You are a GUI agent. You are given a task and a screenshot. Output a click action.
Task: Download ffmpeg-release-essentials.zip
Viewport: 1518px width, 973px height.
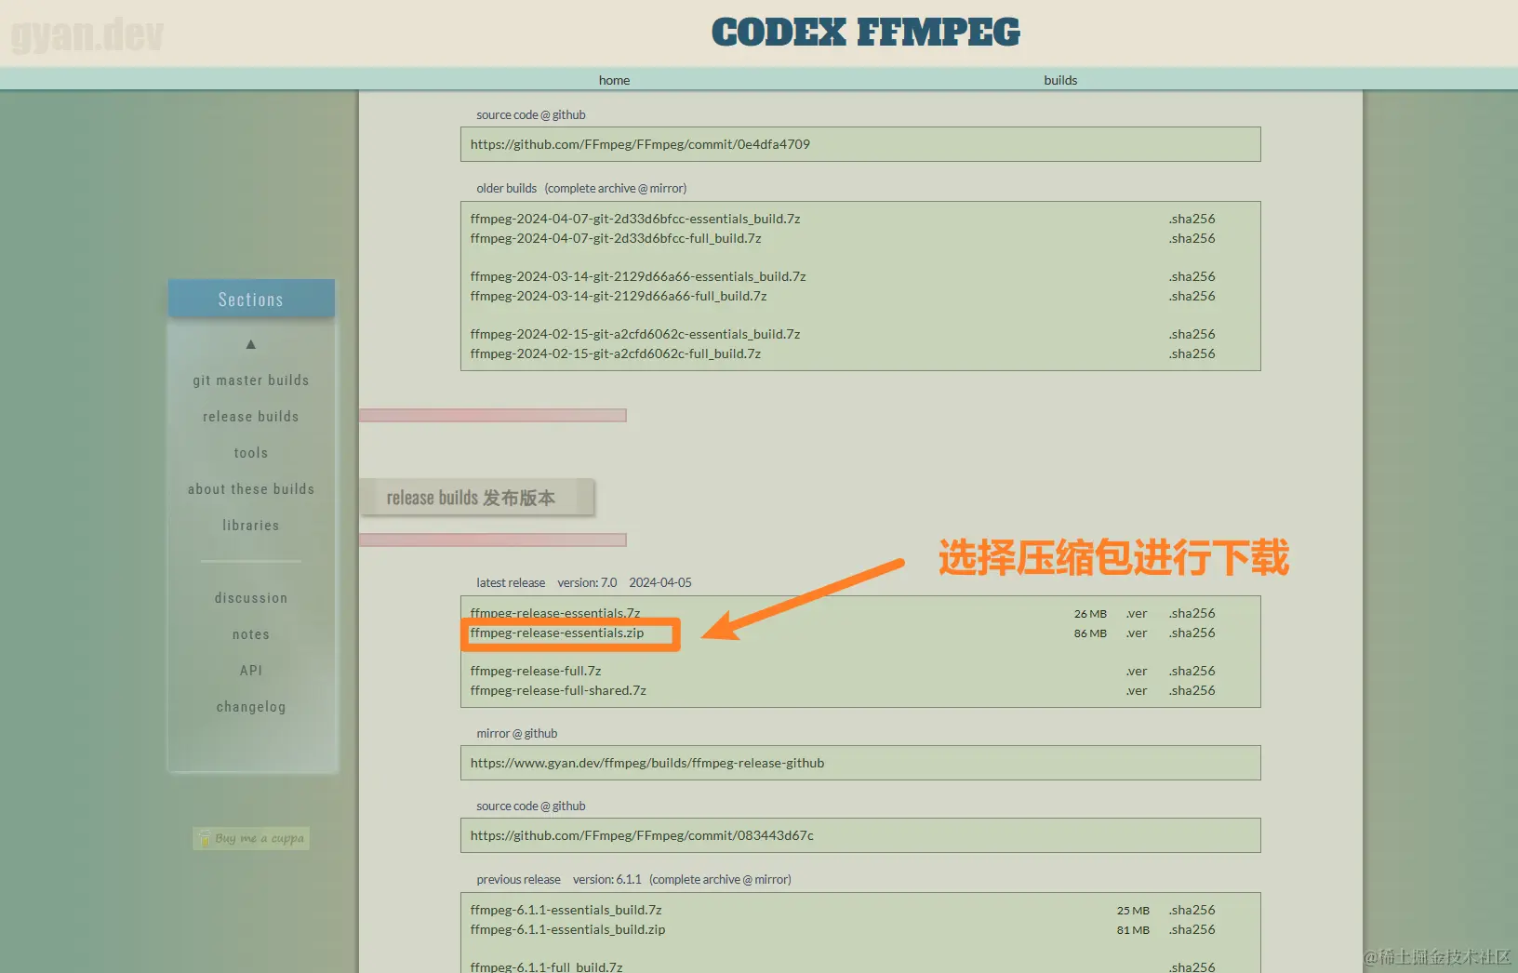point(557,633)
